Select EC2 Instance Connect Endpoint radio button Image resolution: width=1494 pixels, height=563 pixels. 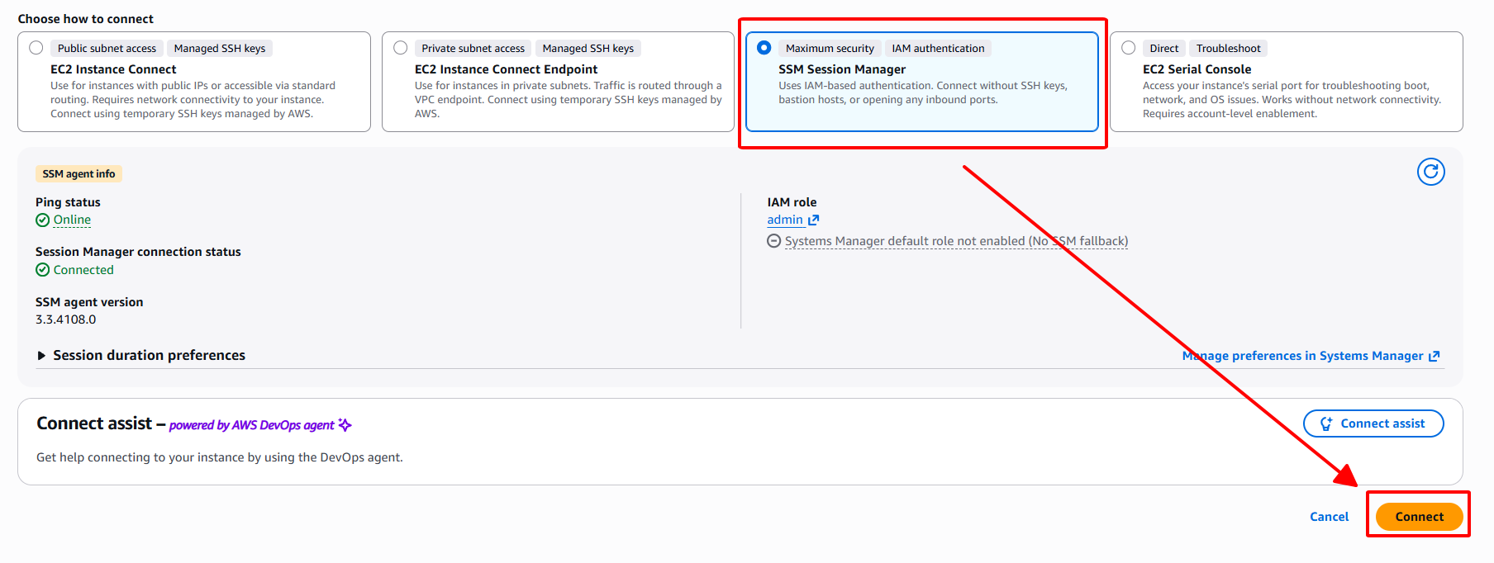tap(400, 48)
